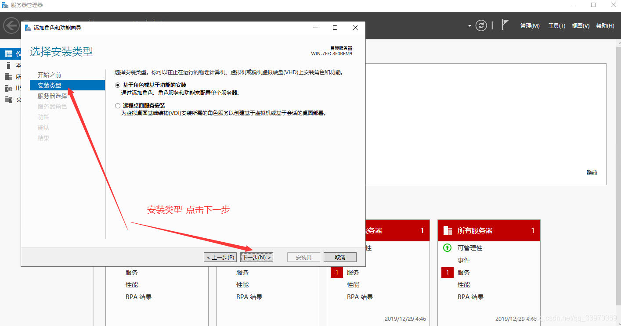Viewport: 621px width, 326px height.
Task: Click the WIN-7FFC3F0REM9 target server name
Action: coord(332,54)
